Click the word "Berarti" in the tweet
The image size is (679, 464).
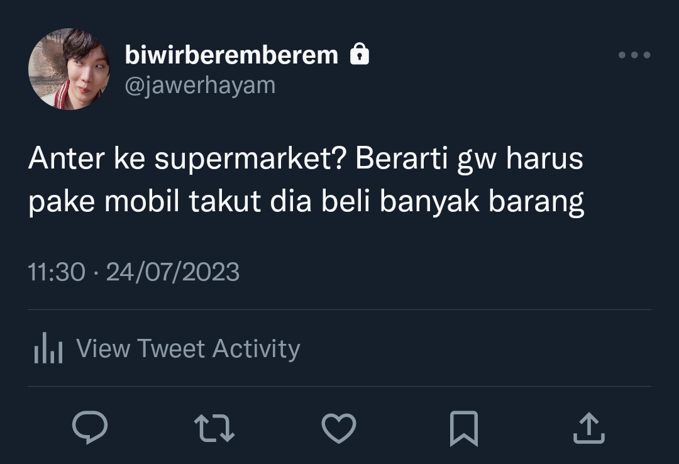click(401, 158)
